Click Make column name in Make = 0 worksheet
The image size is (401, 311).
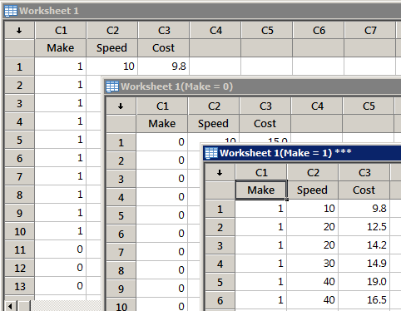click(162, 124)
